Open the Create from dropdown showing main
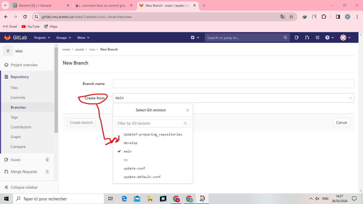 pyautogui.click(x=233, y=98)
